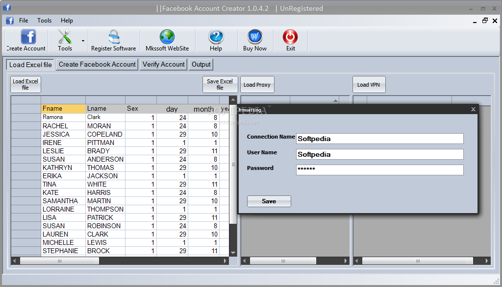
Task: Select the ANDERSON cell
Action: click(x=105, y=159)
